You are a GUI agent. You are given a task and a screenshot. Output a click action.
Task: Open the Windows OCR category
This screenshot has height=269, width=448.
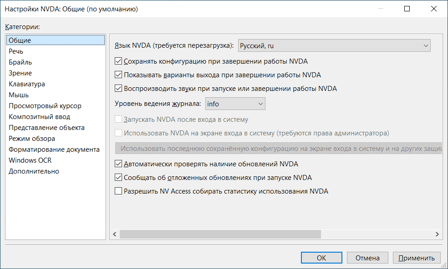point(30,160)
